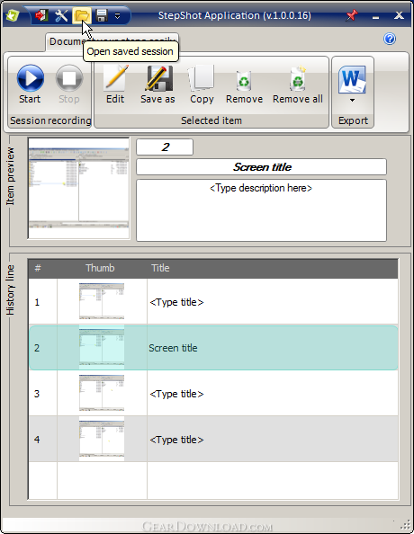Expand the Export dropdown arrow

(x=352, y=100)
